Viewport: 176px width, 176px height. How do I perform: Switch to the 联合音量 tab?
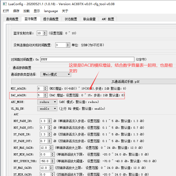(x=89, y=19)
